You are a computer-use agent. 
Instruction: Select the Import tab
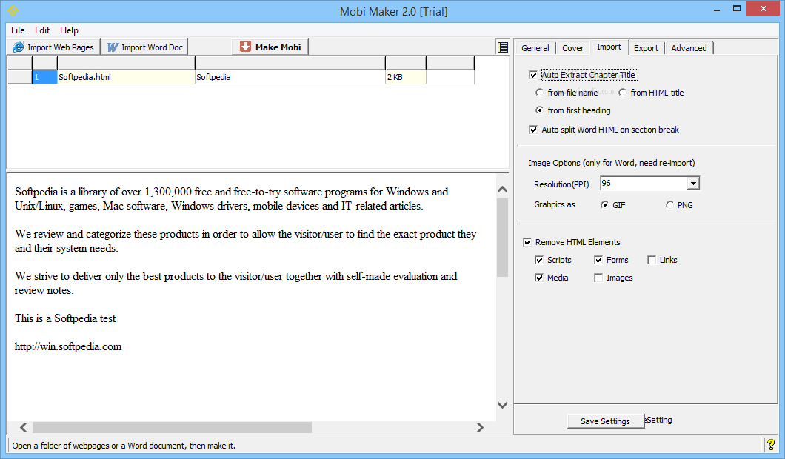click(x=609, y=47)
